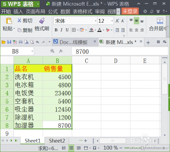Redo the action
Screen dimensions: 170x152
(x=43, y=42)
